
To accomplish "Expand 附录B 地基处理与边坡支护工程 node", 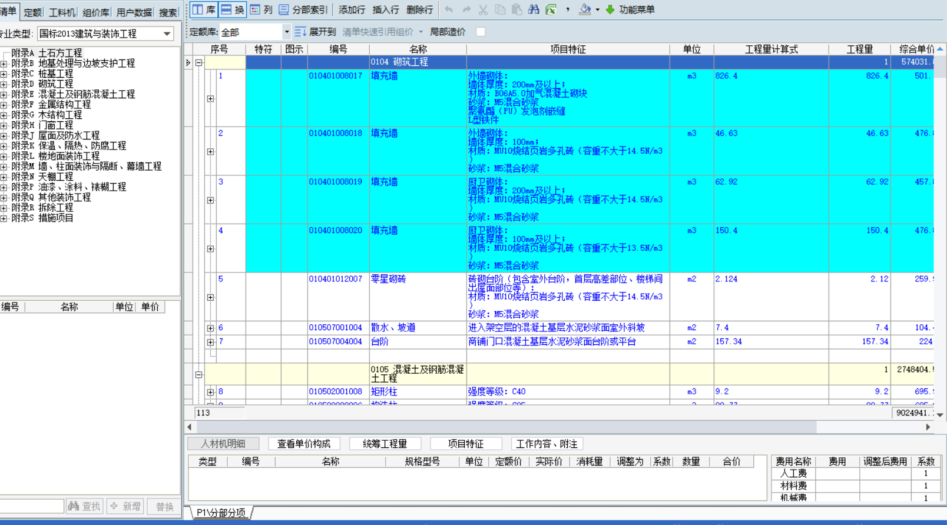I will pyautogui.click(x=4, y=64).
